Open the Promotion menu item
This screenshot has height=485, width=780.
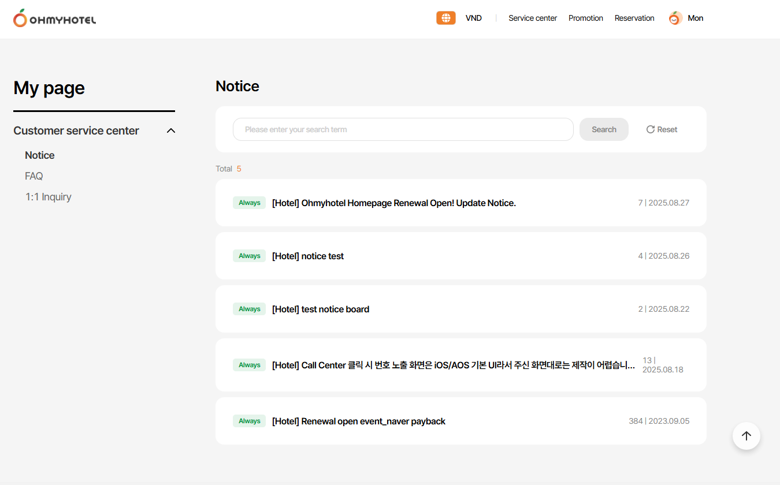(x=585, y=18)
